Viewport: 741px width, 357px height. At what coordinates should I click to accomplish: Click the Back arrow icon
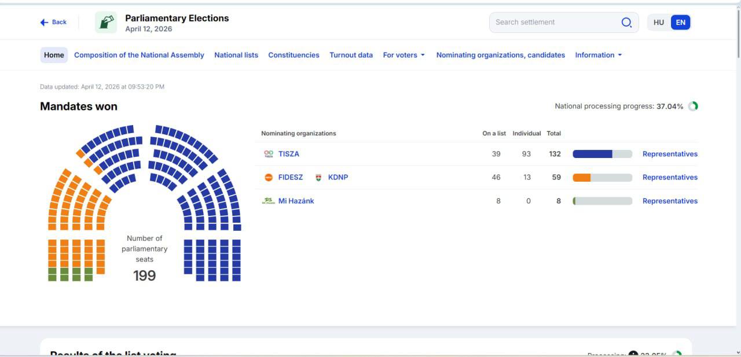point(44,23)
